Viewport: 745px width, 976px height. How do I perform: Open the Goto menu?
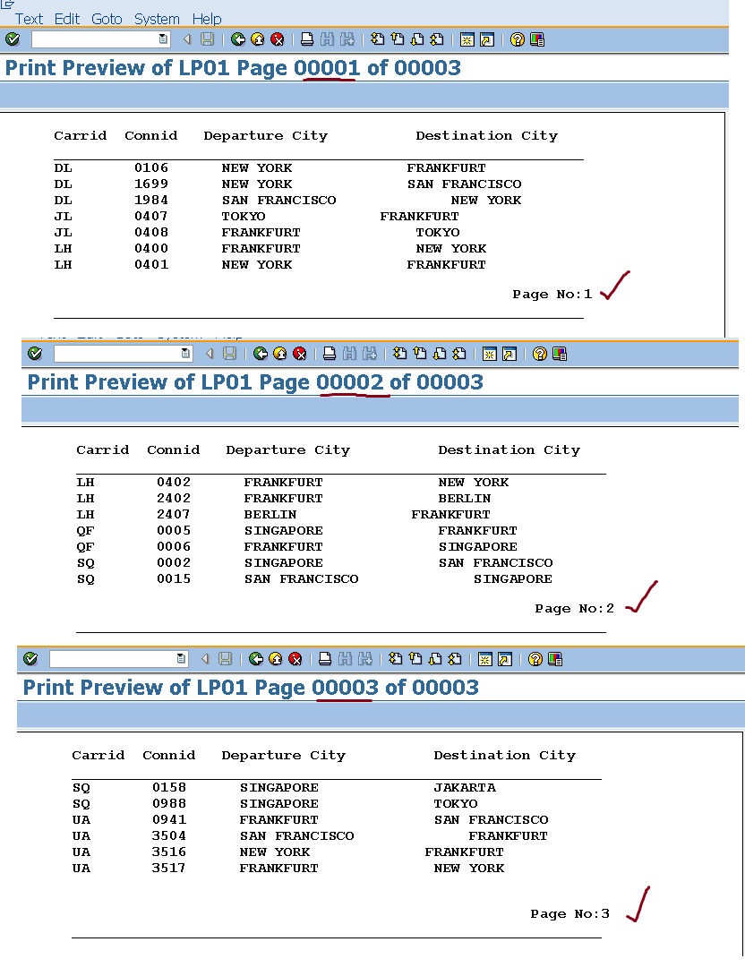click(107, 19)
